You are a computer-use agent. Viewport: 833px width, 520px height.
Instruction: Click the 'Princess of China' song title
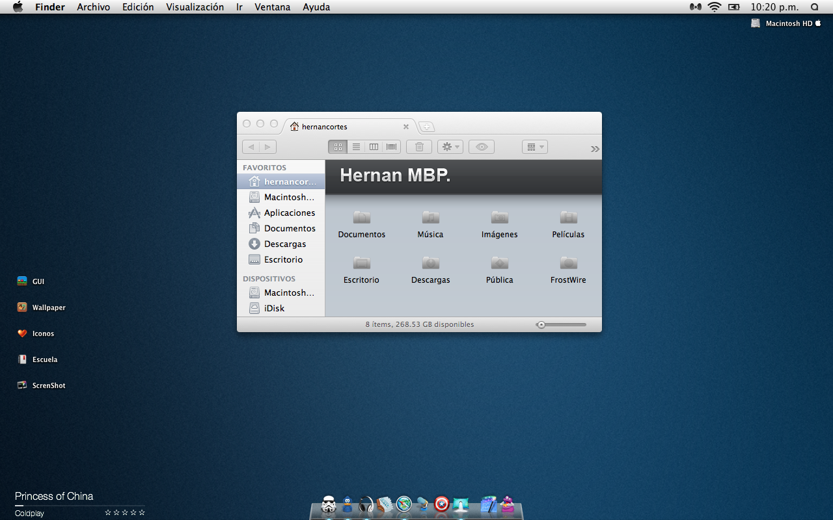pyautogui.click(x=54, y=496)
